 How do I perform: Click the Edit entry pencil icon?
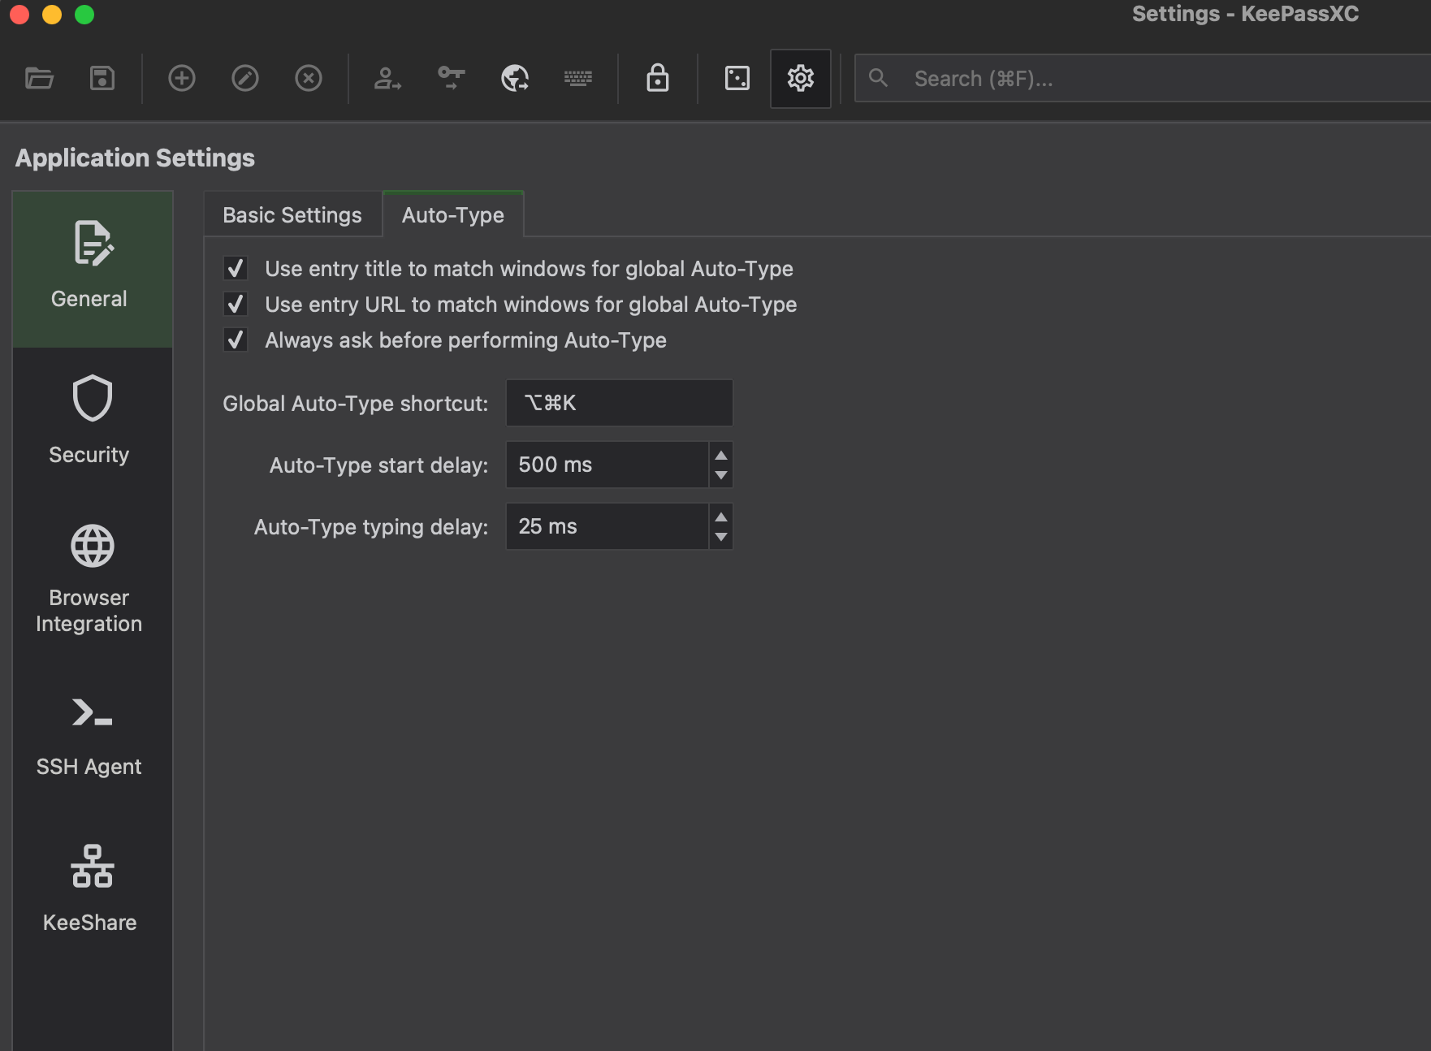point(244,78)
